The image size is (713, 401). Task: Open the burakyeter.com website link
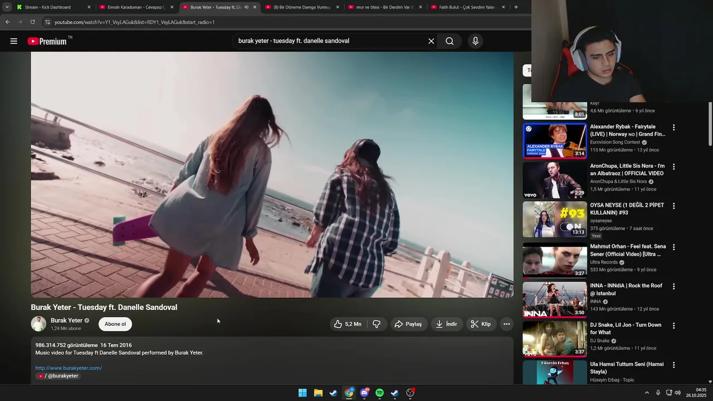(x=69, y=368)
